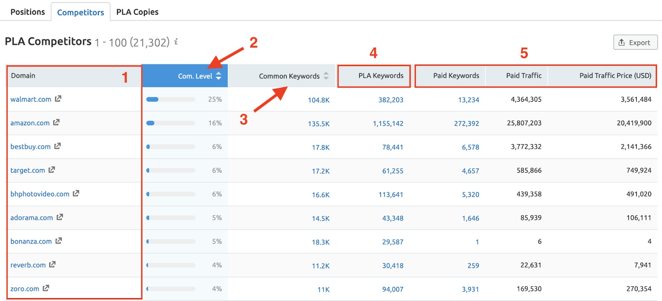This screenshot has height=301, width=662.
Task: Sort by Com. Level column header
Action: click(185, 76)
